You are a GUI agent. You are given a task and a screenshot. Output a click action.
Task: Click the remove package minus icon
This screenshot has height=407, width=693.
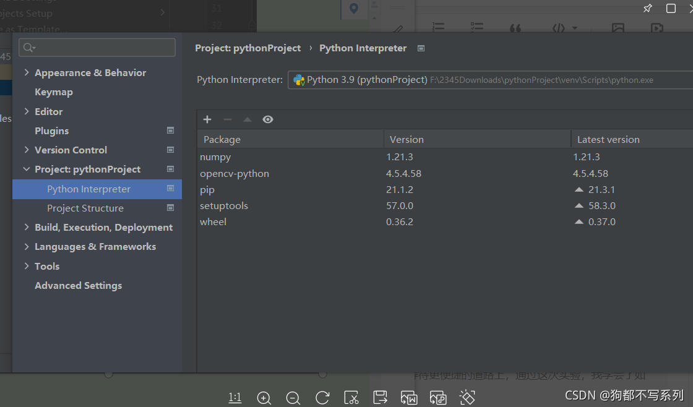click(227, 119)
